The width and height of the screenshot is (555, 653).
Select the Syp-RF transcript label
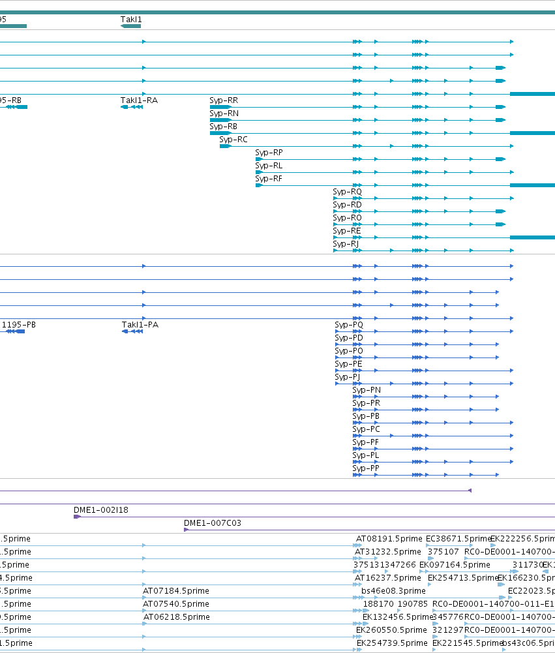269,179
